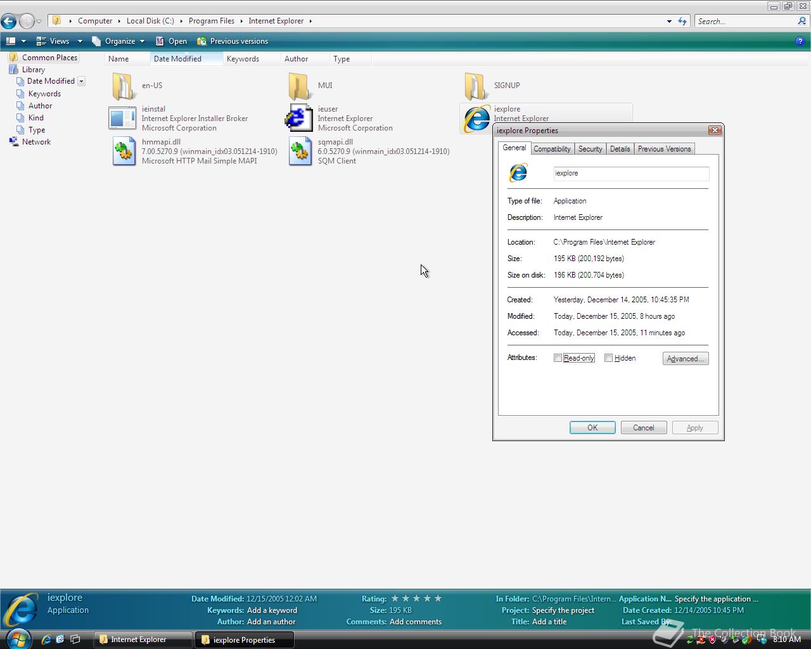The height and width of the screenshot is (649, 811).
Task: Select the hmmapi.dll file icon
Action: pyautogui.click(x=124, y=151)
